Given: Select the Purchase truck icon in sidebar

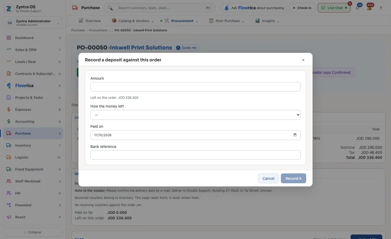Looking at the screenshot, I should coord(9,133).
